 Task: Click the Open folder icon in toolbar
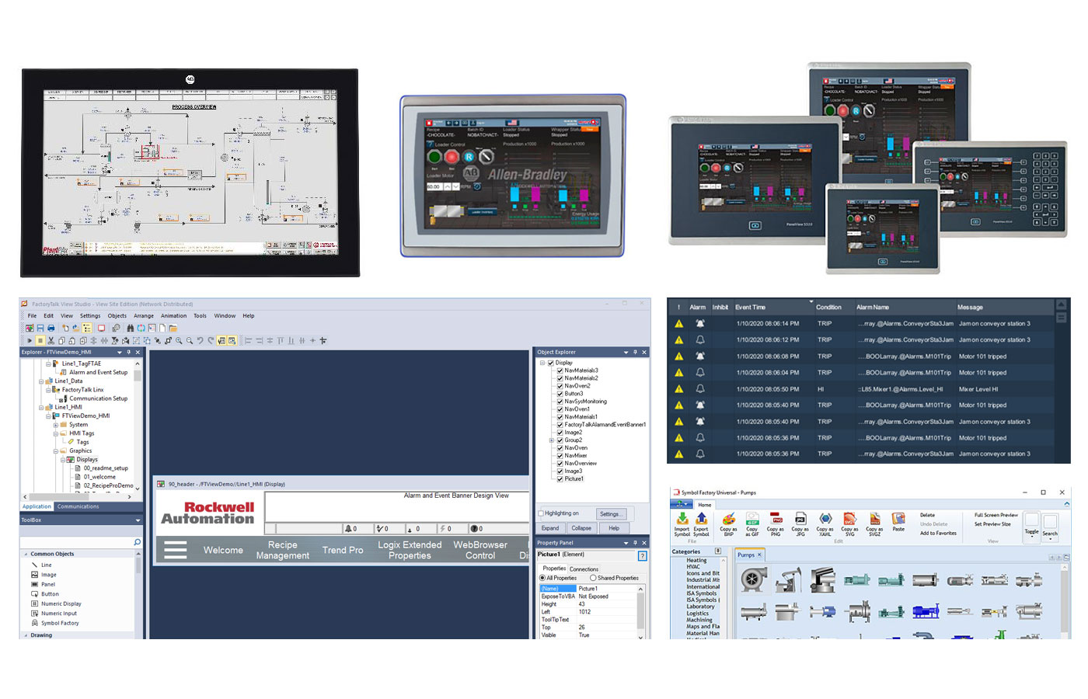(x=173, y=329)
